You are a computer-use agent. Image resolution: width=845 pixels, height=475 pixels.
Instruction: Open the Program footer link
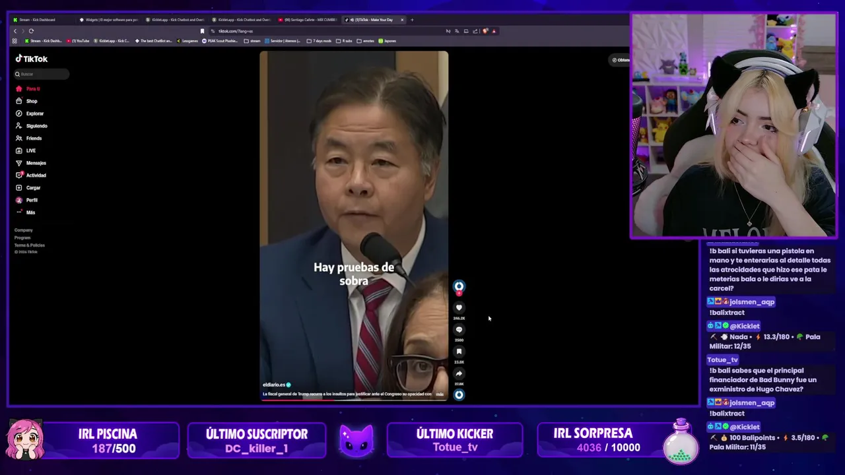22,237
